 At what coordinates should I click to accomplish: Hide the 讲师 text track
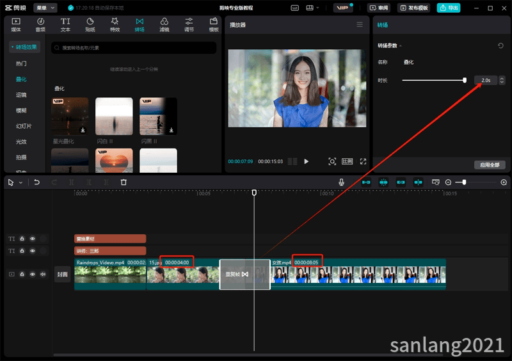33,251
